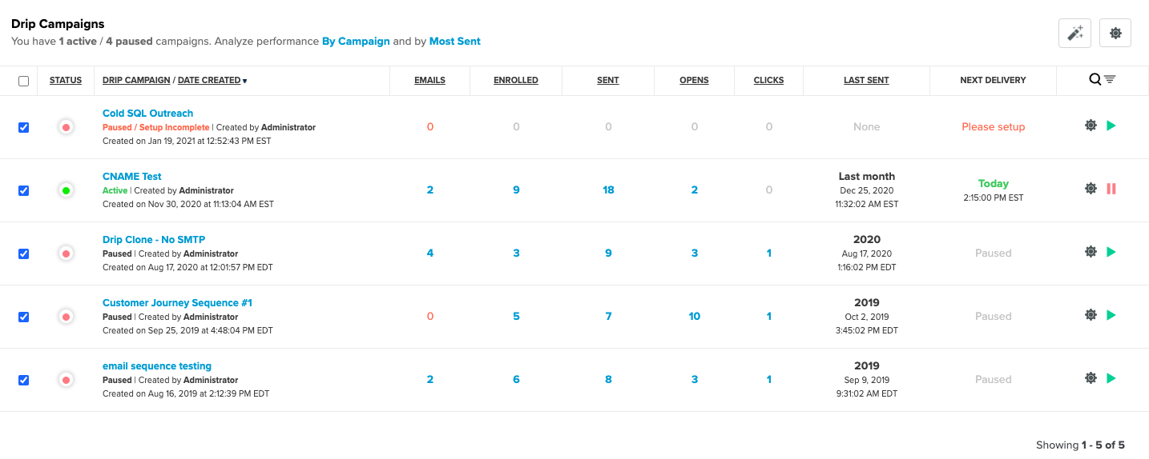Pause the CNAME Test campaign
Screen dimensions: 1149x459
tap(1111, 189)
